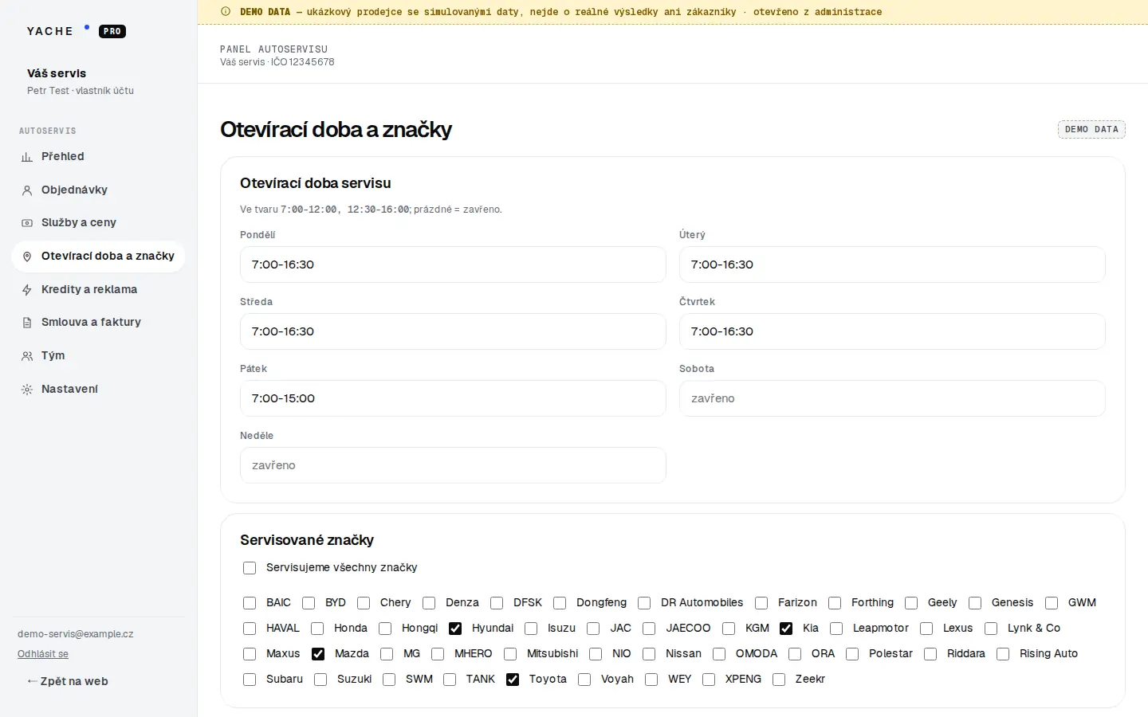Open Nastavení in the sidebar
Screen dimensions: 1148x717
coord(98,390)
